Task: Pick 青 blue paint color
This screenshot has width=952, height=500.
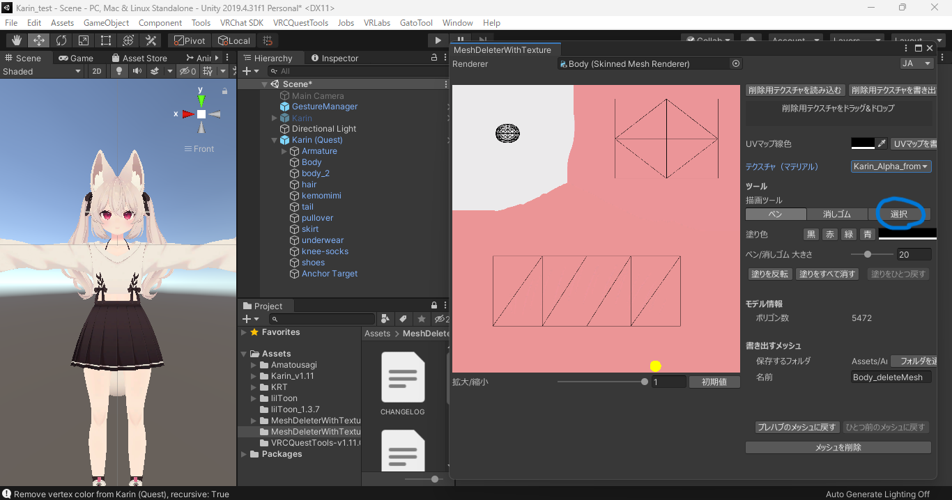Action: [x=867, y=235]
